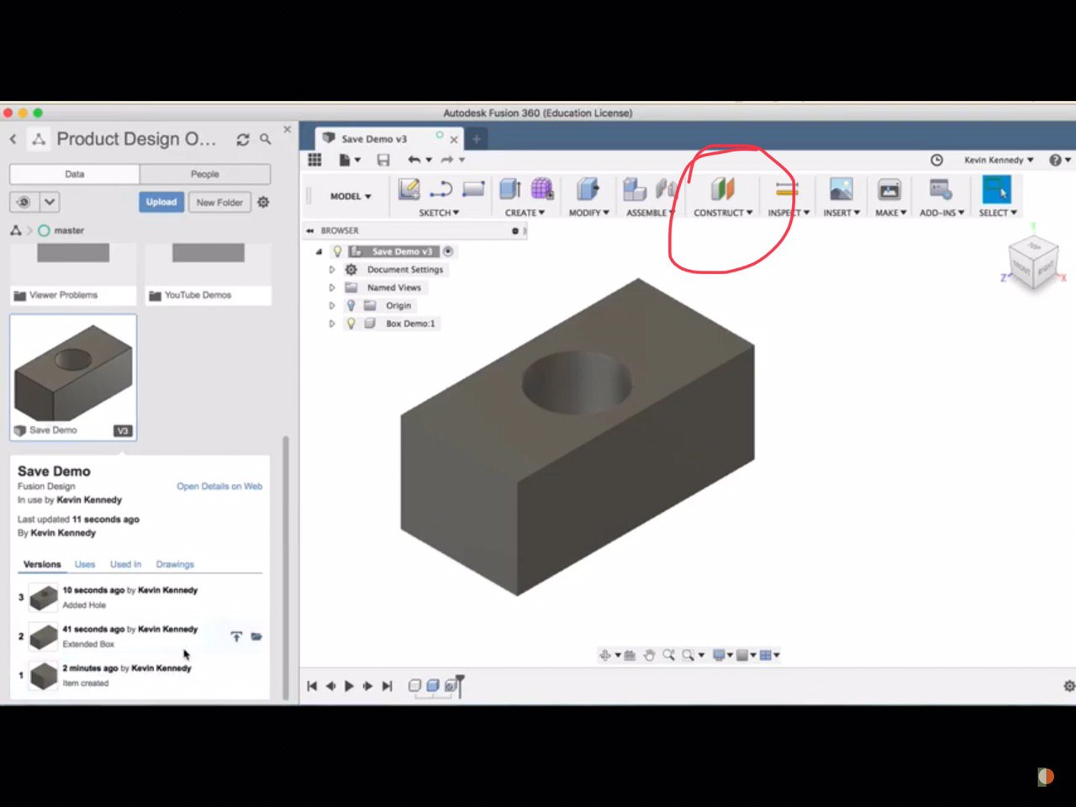The image size is (1076, 807).
Task: Open the MODEL workspace dropdown
Action: tap(351, 196)
